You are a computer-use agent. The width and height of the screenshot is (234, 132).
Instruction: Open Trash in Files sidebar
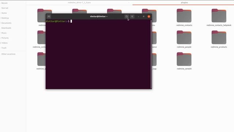pyautogui.click(x=4, y=48)
